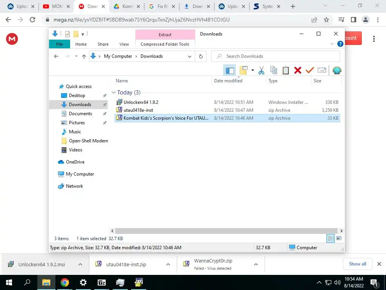Image resolution: width=386 pixels, height=290 pixels.
Task: Expand the ribbon chevron near help icon
Action: point(332,44)
